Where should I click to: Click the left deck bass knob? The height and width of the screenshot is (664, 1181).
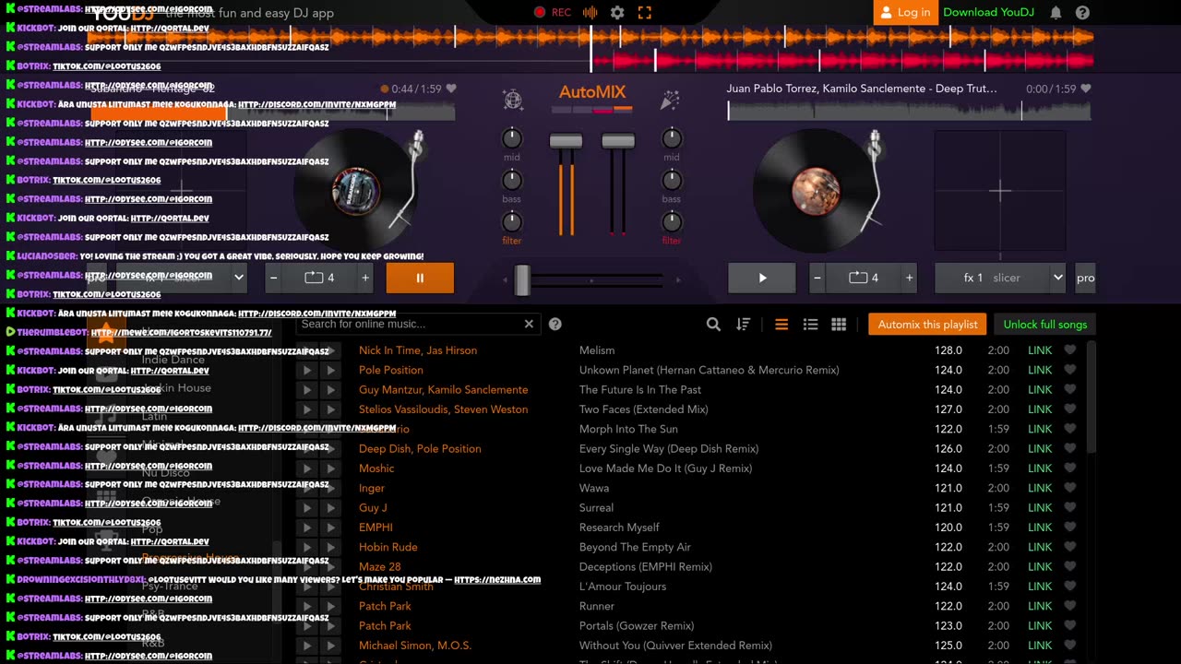click(x=512, y=180)
